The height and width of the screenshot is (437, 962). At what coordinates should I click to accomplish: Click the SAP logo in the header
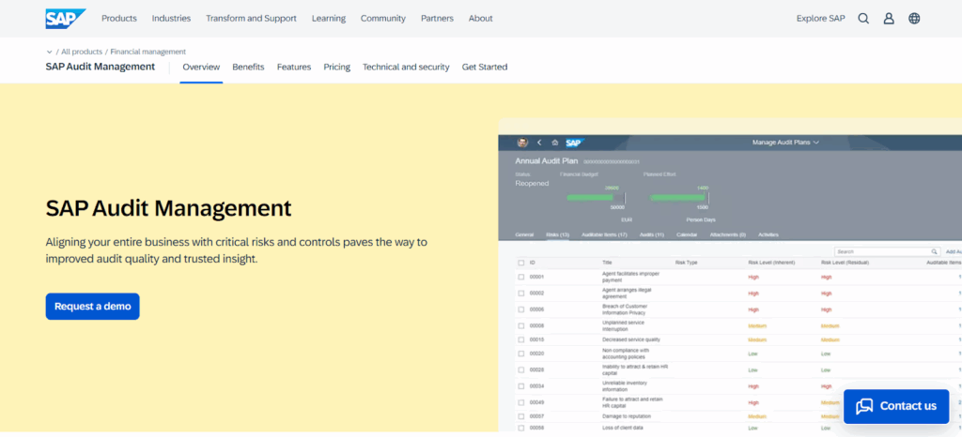pyautogui.click(x=66, y=19)
